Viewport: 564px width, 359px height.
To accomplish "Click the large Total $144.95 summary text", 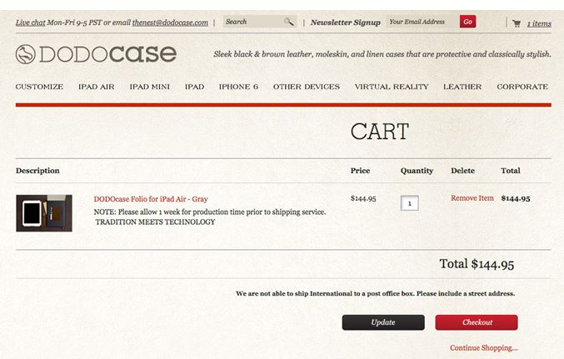I will coord(477,264).
